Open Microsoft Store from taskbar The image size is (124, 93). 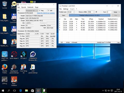coord(32,91)
